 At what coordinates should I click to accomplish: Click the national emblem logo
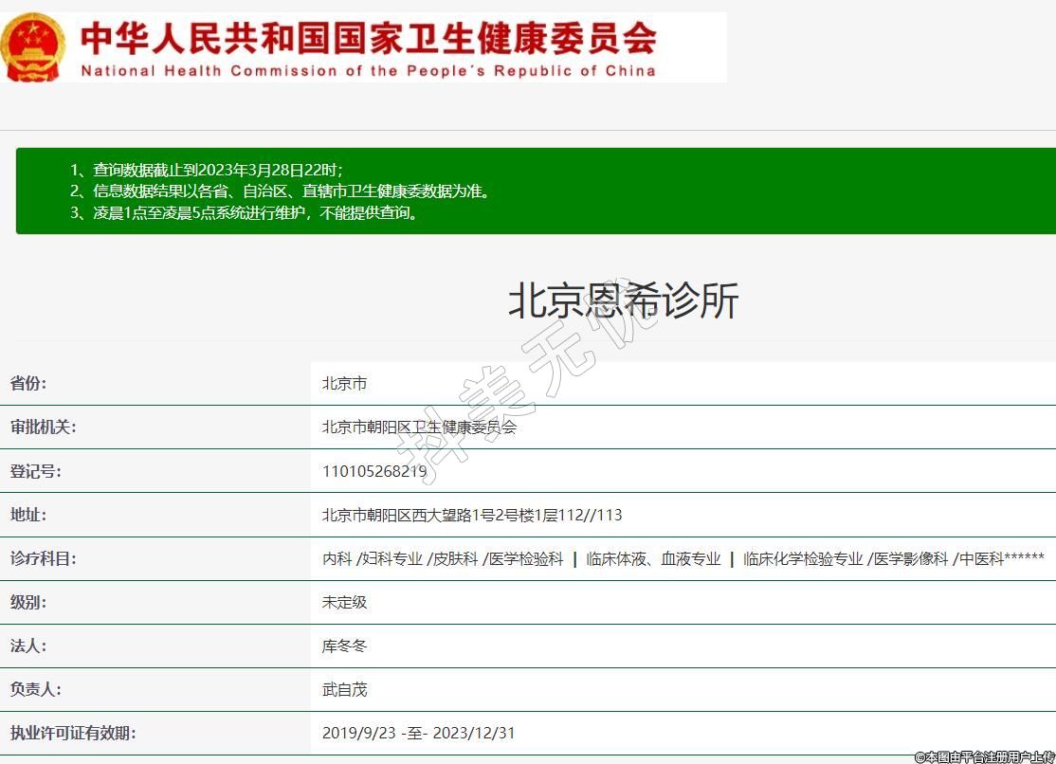tap(33, 46)
